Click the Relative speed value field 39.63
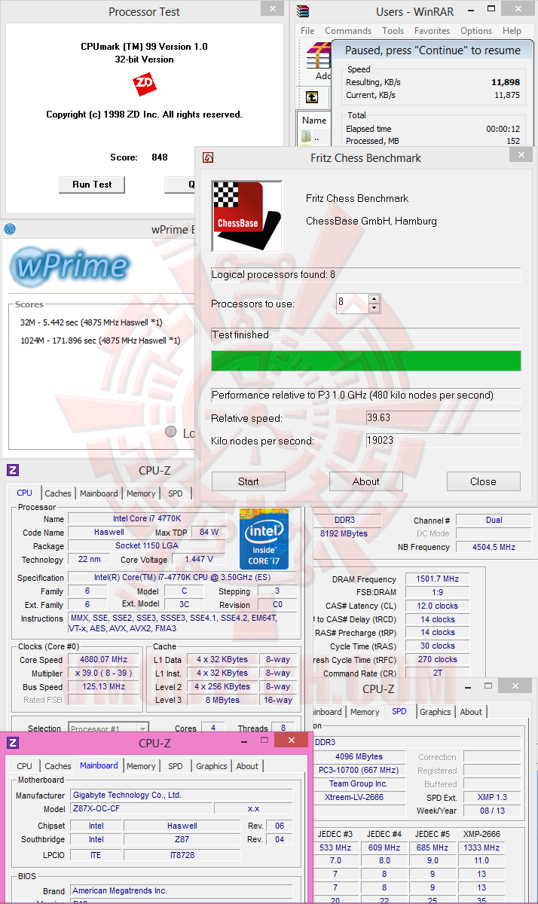This screenshot has height=904, width=538. coord(443,417)
